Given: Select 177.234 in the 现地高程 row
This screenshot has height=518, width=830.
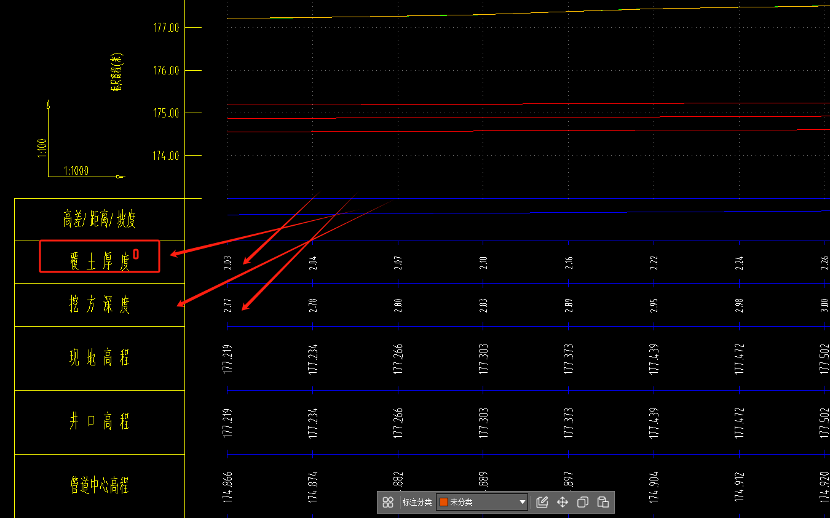Looking at the screenshot, I should point(313,359).
